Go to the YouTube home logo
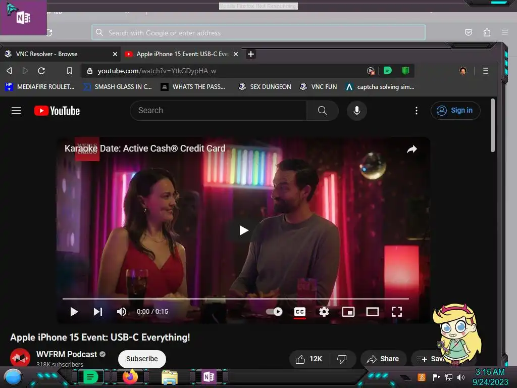The width and height of the screenshot is (517, 388). [57, 111]
